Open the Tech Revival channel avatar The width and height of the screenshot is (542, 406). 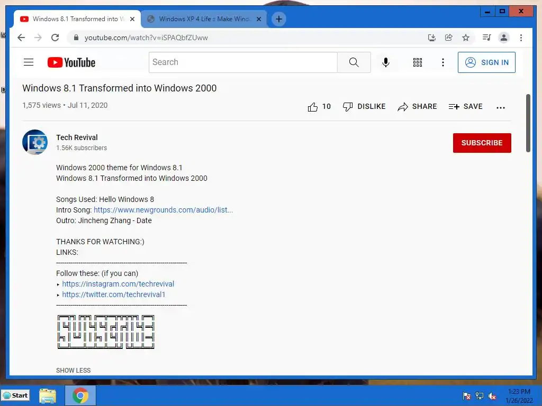pyautogui.click(x=35, y=142)
